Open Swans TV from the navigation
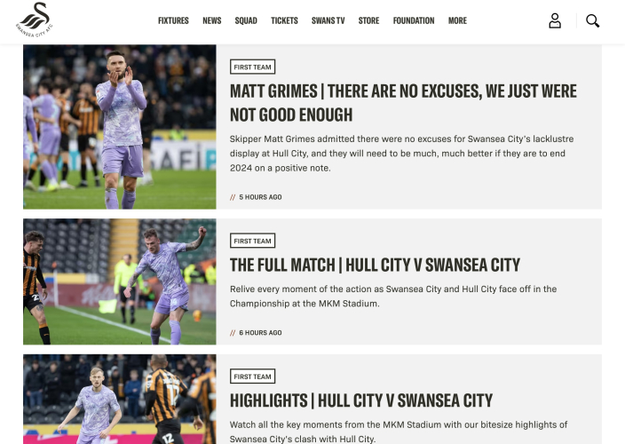The image size is (625, 444). click(328, 20)
